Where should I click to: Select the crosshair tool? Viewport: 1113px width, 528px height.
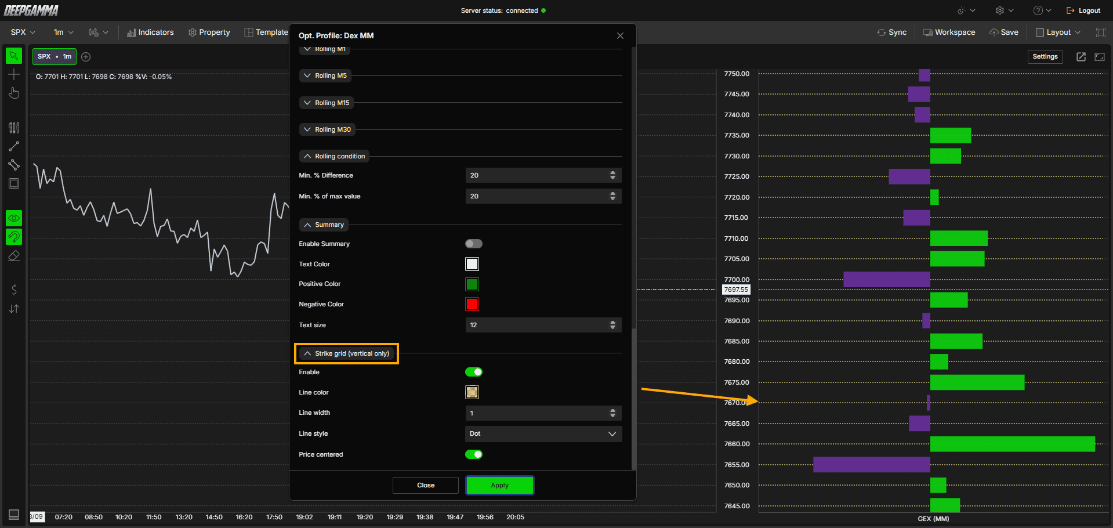pos(14,74)
